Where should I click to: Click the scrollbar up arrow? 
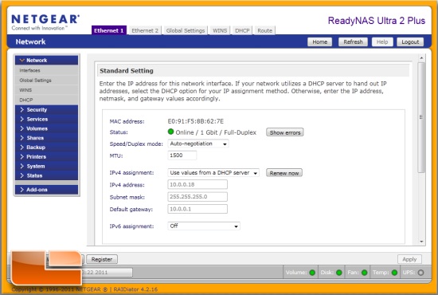[421, 58]
